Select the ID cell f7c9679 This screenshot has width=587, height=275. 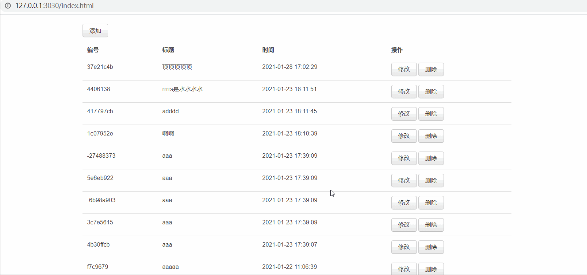(x=97, y=267)
